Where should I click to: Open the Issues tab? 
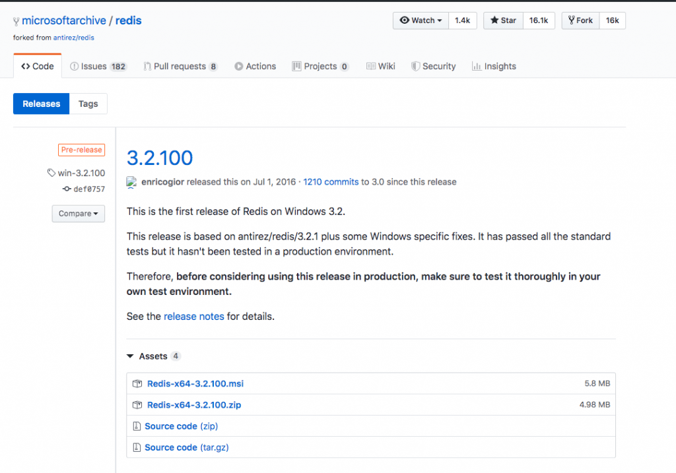98,67
